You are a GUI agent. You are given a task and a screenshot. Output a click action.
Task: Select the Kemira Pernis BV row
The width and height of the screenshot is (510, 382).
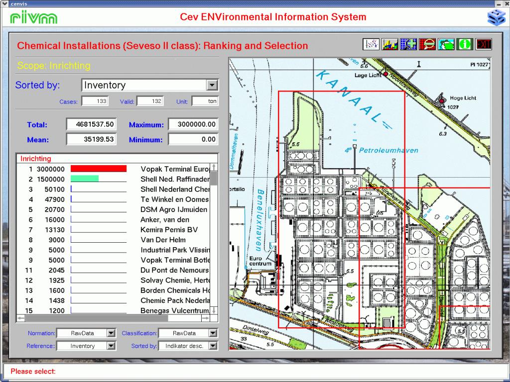(114, 230)
